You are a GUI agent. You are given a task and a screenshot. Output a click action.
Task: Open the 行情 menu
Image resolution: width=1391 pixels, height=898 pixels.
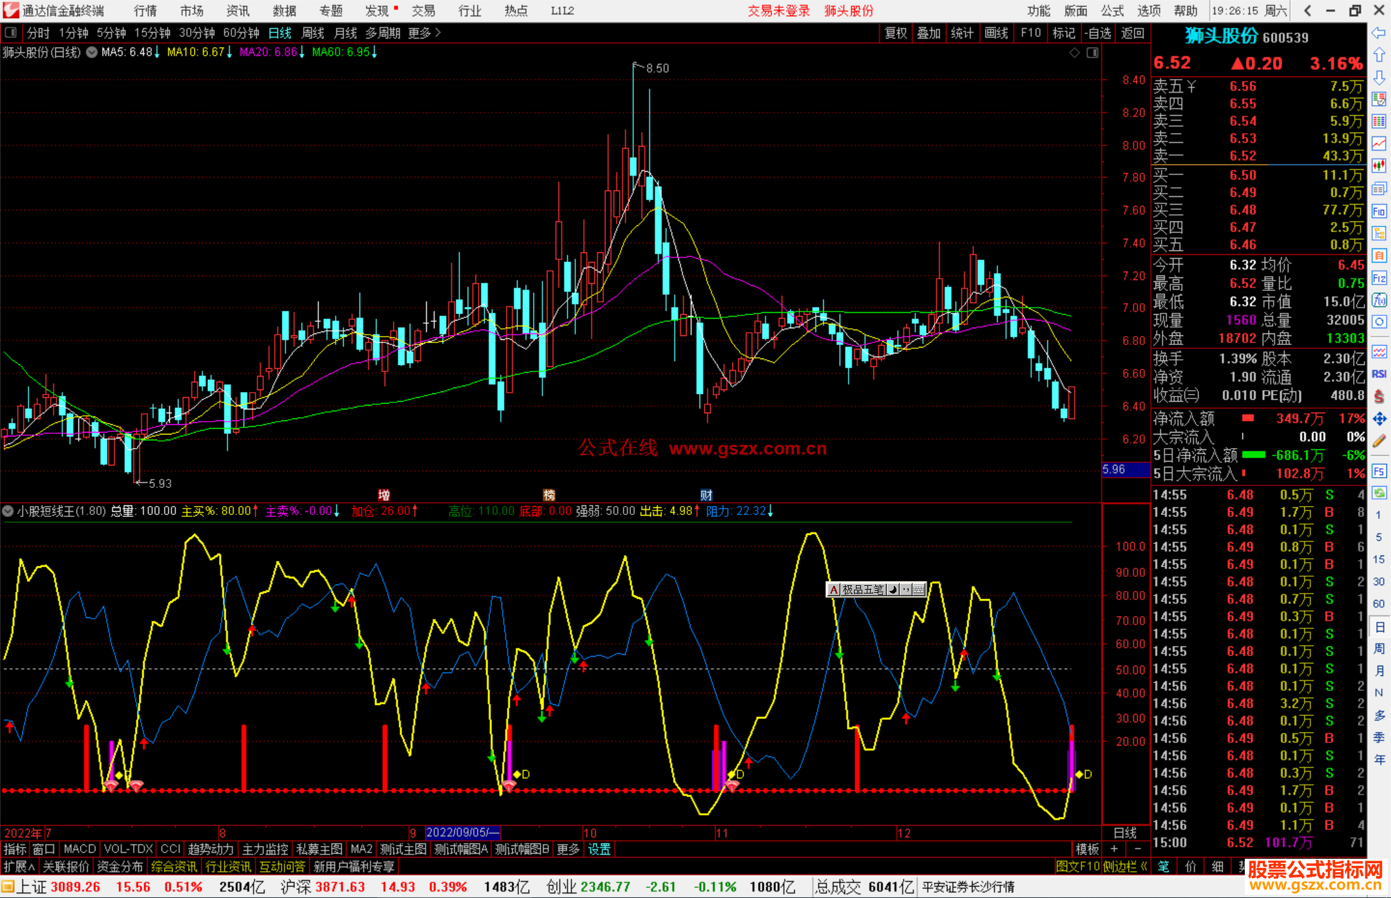point(146,11)
